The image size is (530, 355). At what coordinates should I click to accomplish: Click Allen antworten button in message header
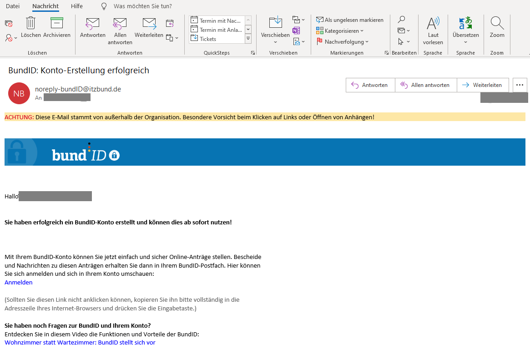[x=426, y=85]
